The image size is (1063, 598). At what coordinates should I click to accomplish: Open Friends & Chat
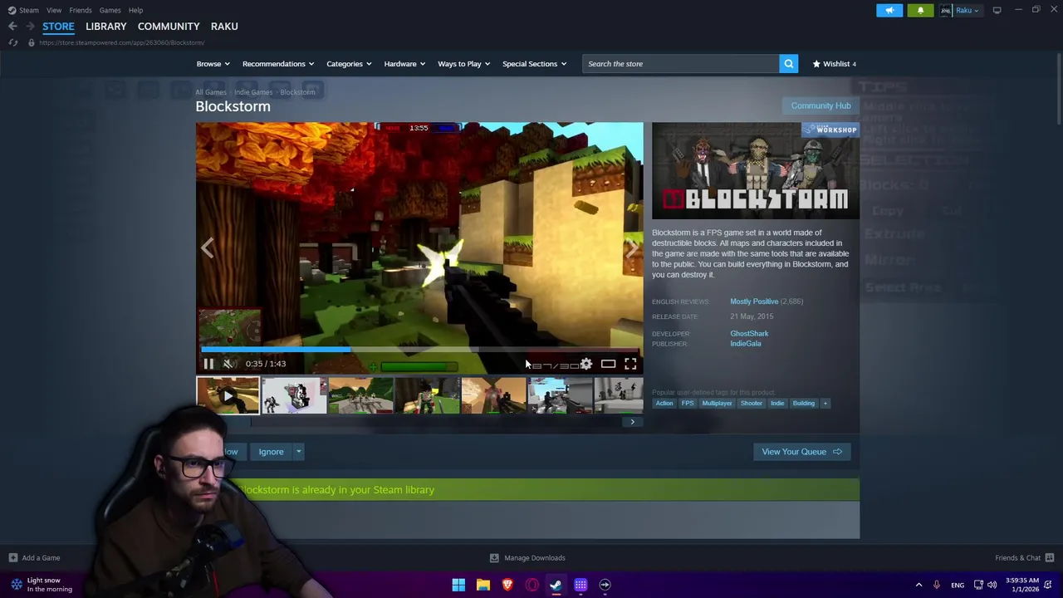[1025, 558]
